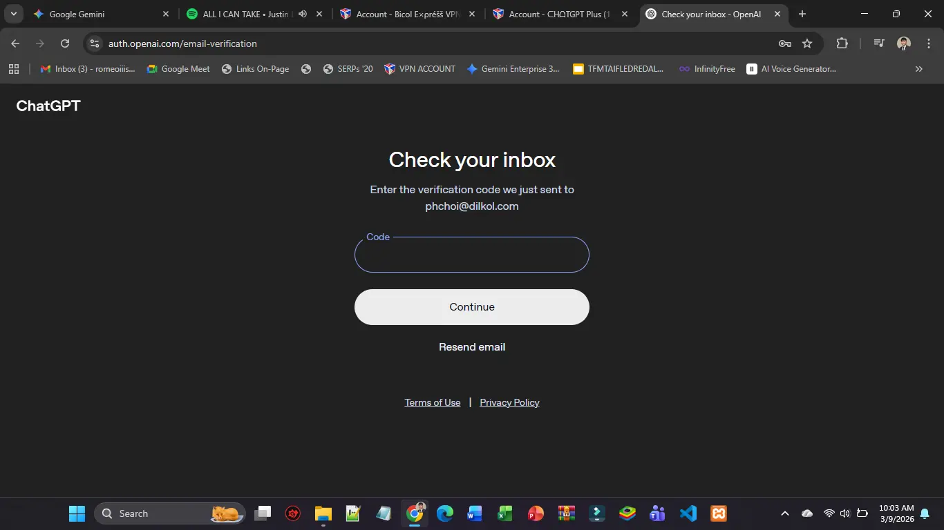Open the notifications bell icon
944x530 pixels.
tap(925, 513)
